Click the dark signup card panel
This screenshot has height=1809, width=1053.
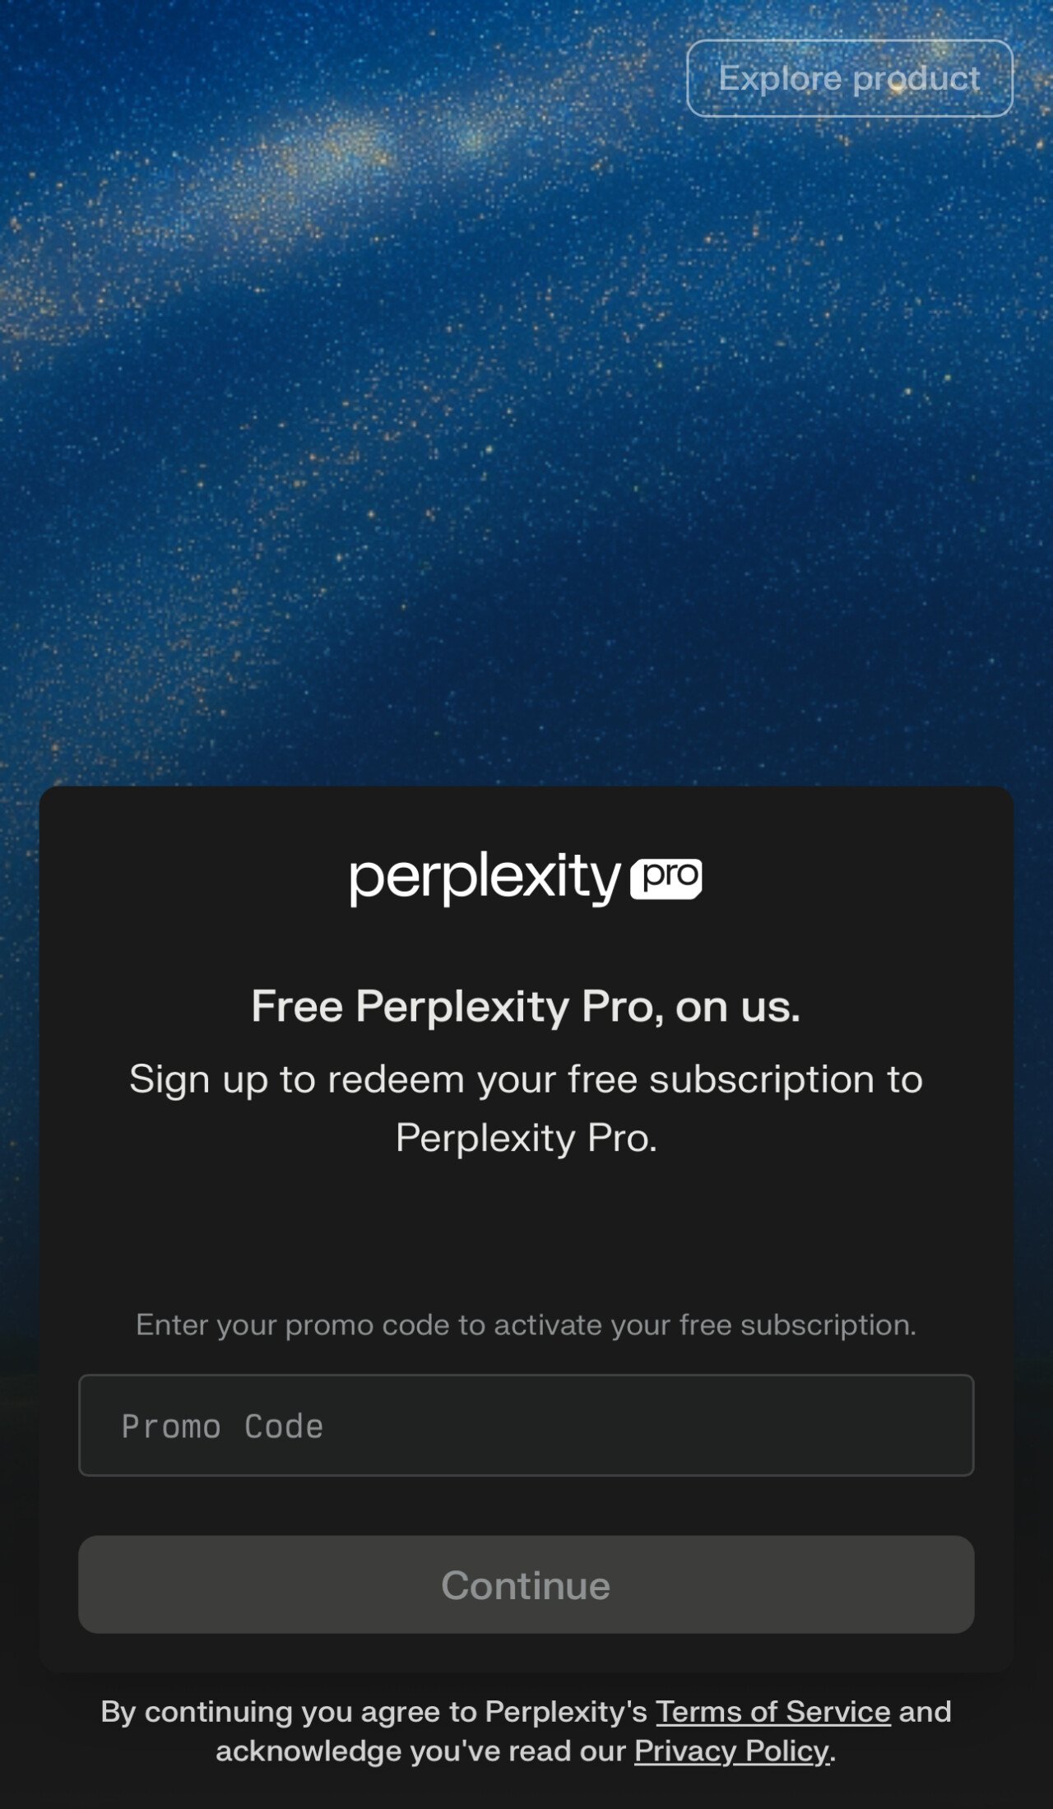[526, 1234]
